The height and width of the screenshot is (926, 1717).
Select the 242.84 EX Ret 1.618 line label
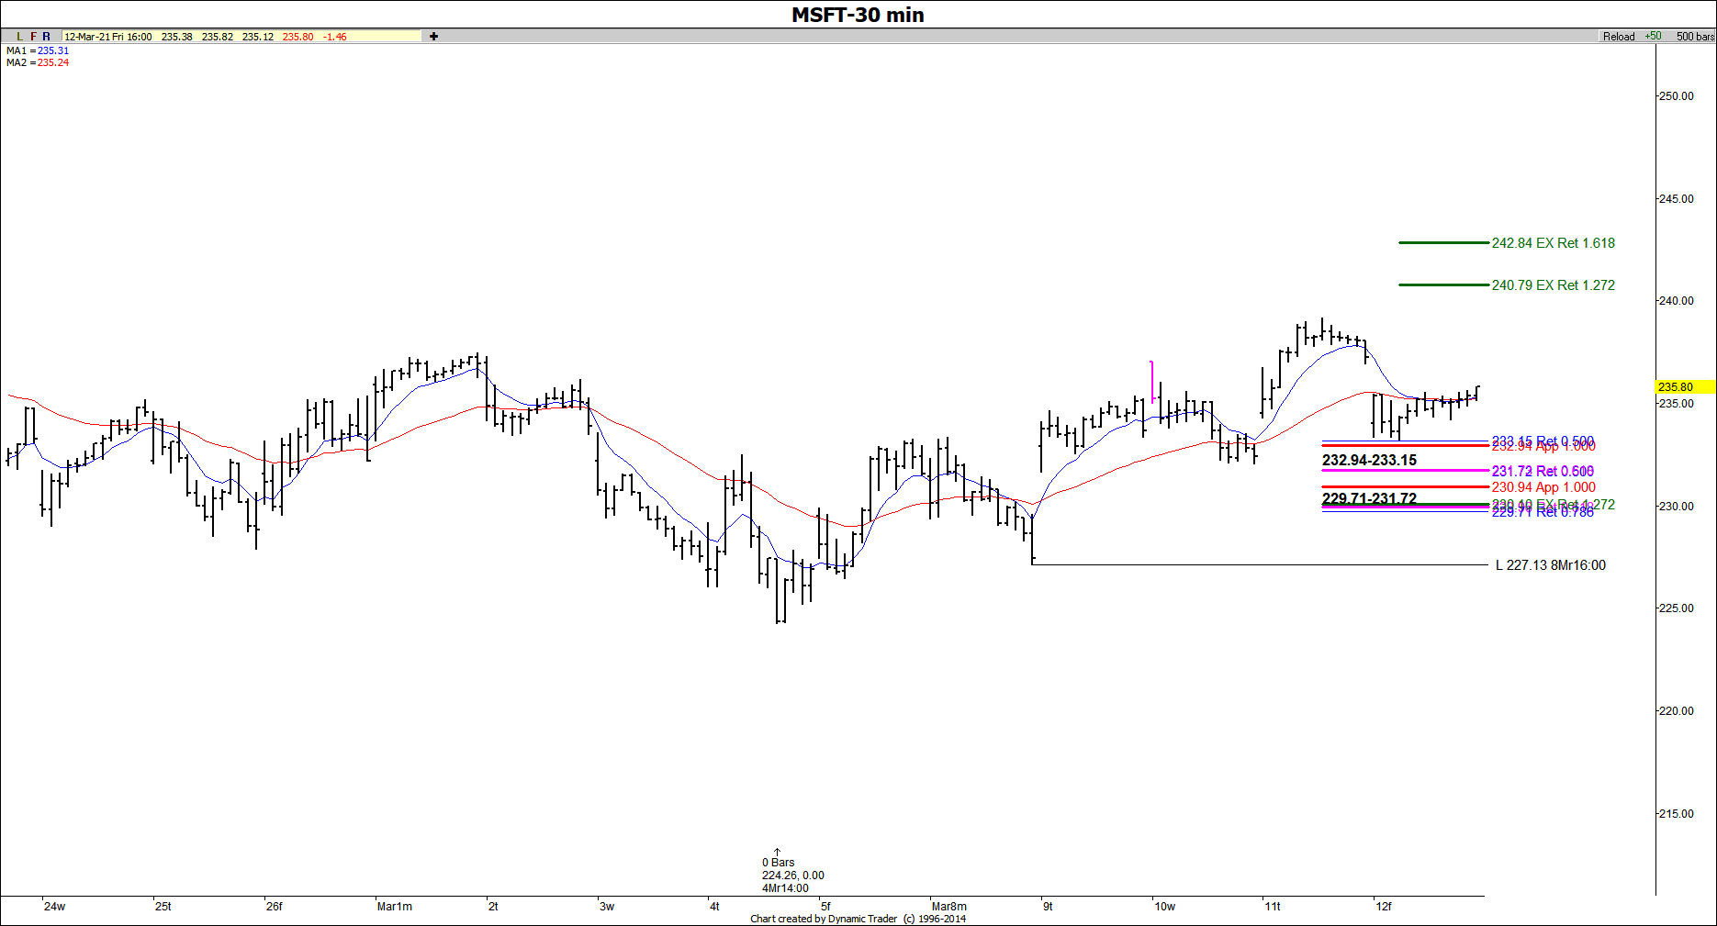click(x=1553, y=243)
